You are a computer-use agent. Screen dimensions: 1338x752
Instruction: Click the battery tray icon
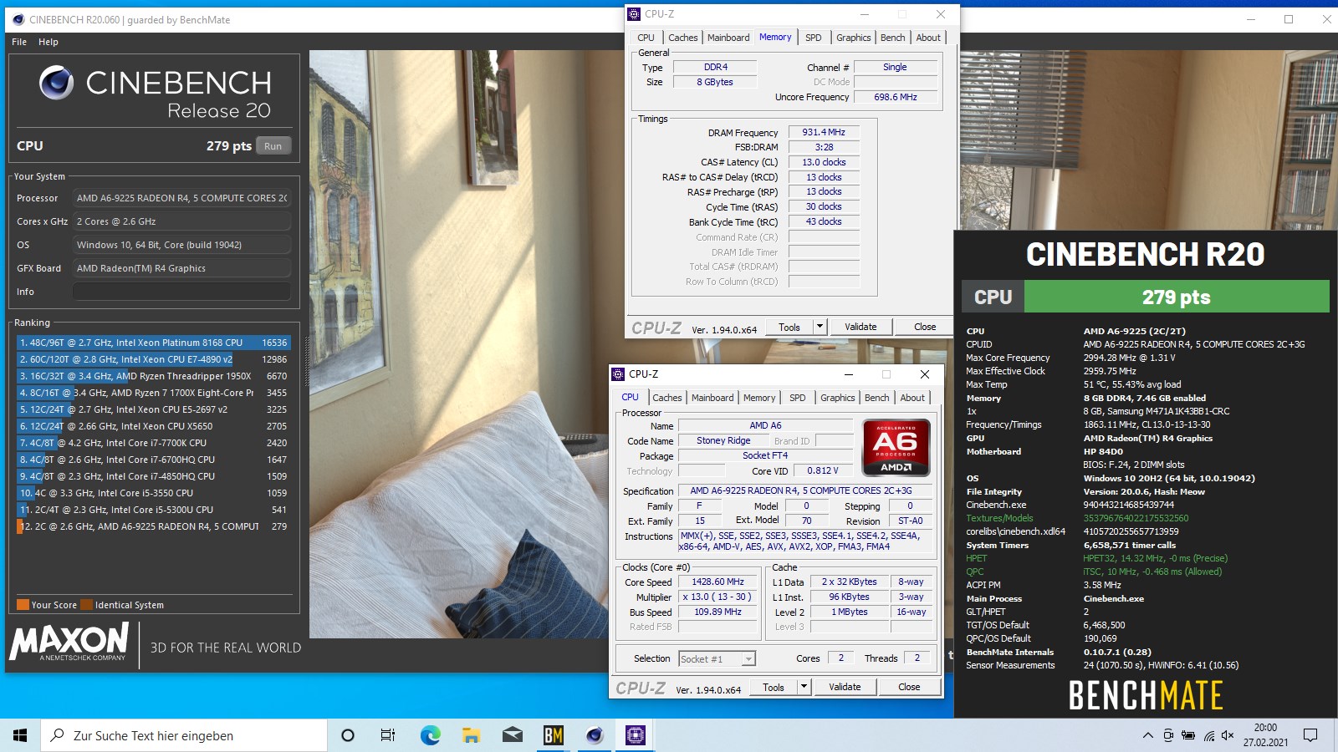(x=1188, y=736)
